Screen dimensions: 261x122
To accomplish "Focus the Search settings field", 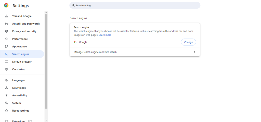I will click(x=135, y=5).
